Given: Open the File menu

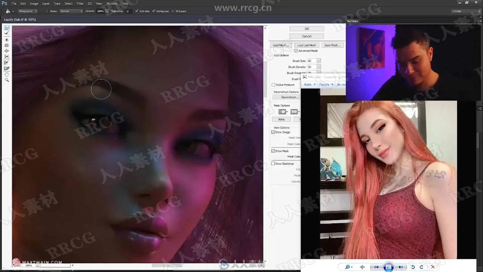Looking at the screenshot, I should [14, 4].
